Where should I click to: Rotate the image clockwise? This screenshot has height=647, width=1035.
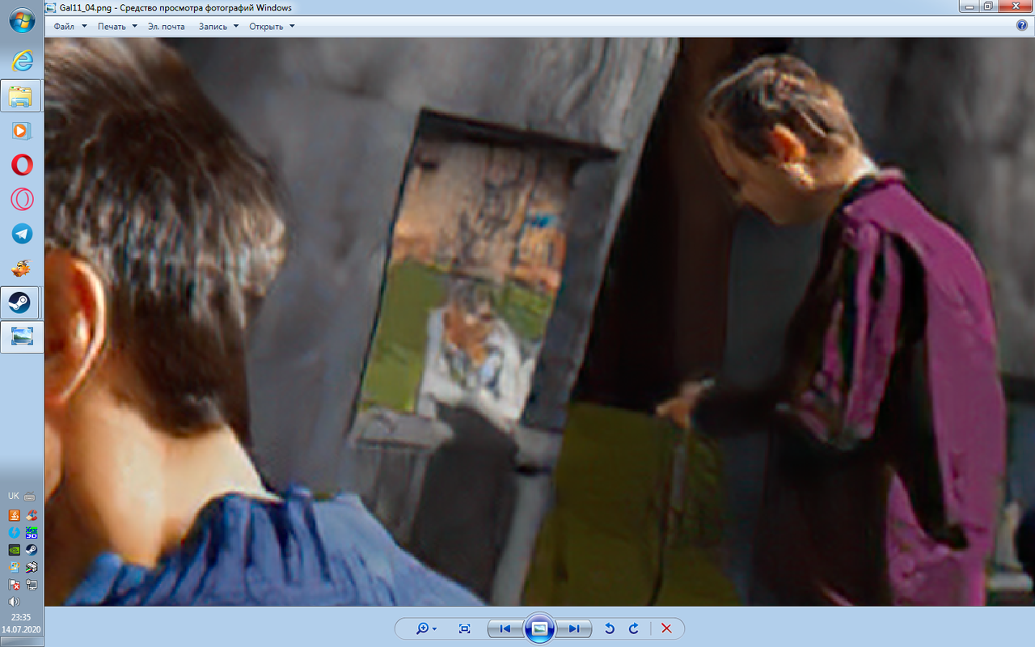point(634,628)
